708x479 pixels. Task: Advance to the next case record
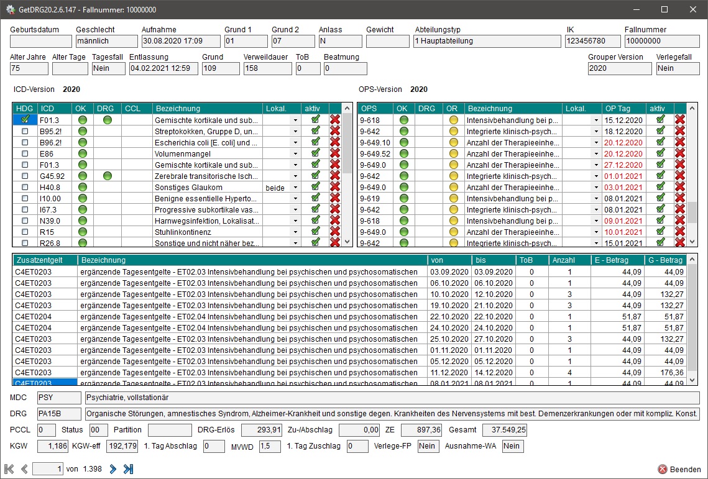pyautogui.click(x=113, y=469)
